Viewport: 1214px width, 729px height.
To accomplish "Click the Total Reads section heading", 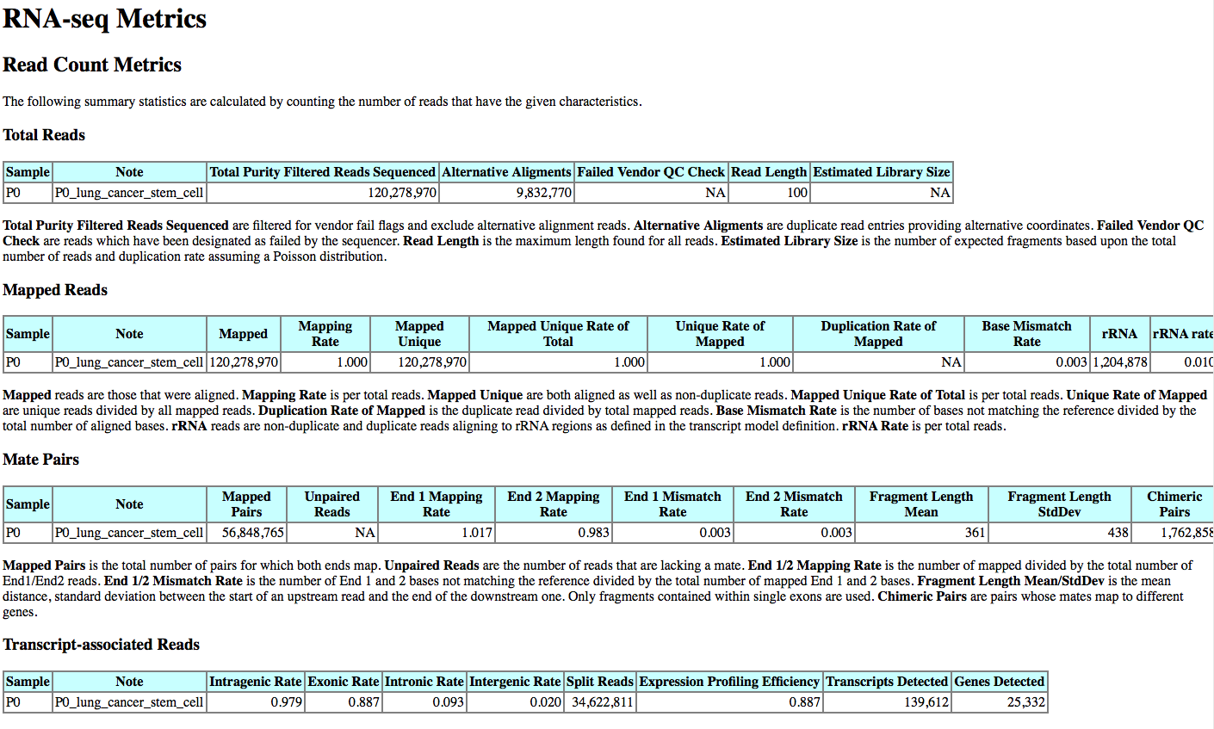I will tap(43, 135).
